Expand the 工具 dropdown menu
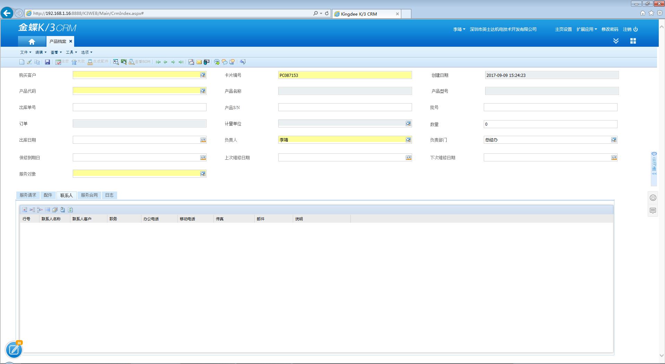 point(71,52)
